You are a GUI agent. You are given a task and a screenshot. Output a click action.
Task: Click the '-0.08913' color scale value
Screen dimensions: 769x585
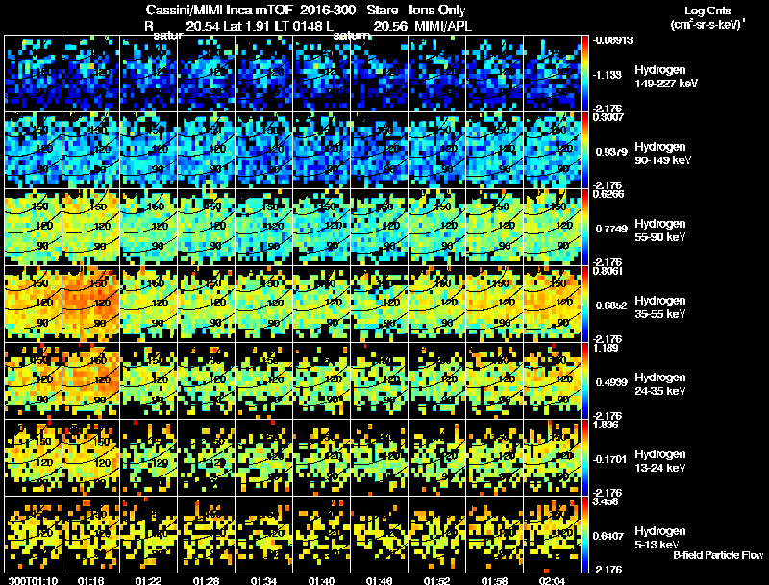(x=612, y=40)
